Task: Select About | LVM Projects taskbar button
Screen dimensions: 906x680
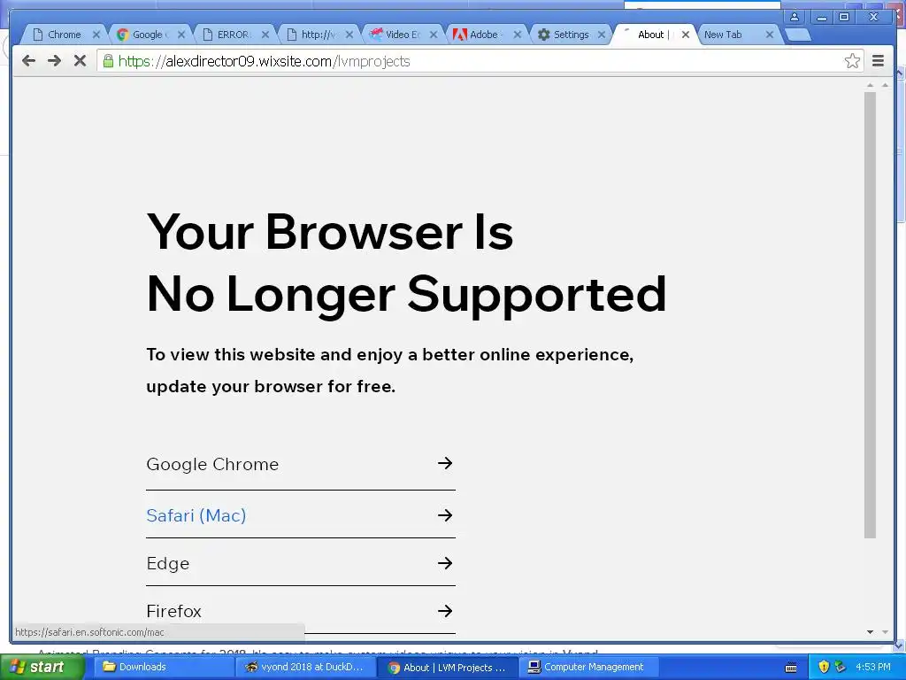Action: 447,667
